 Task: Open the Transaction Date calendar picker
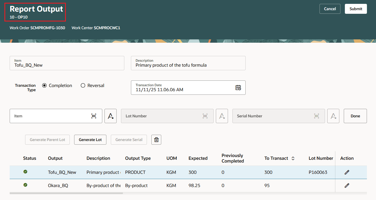(x=238, y=88)
